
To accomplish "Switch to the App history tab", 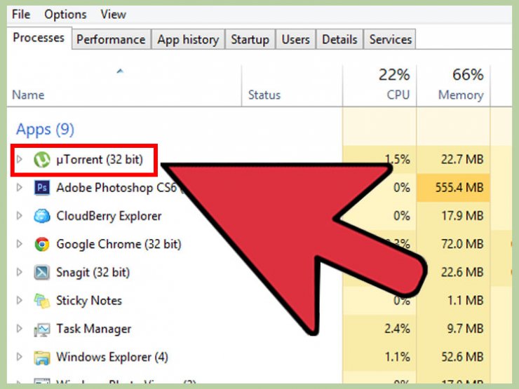I will point(188,39).
